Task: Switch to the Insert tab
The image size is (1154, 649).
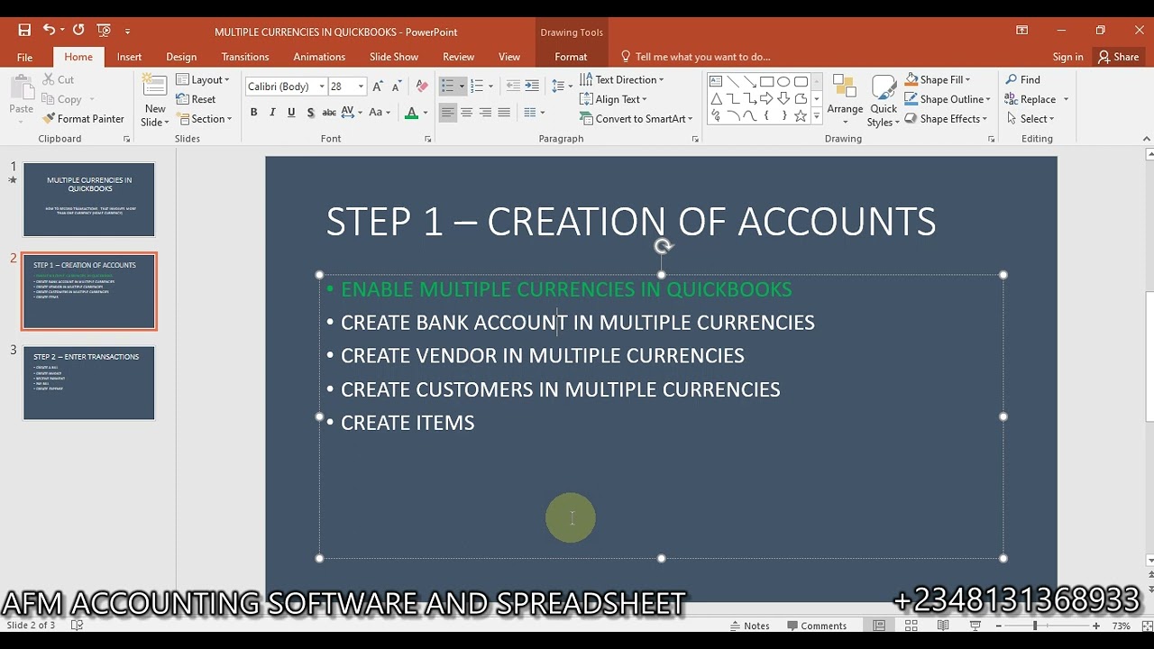Action: click(129, 57)
